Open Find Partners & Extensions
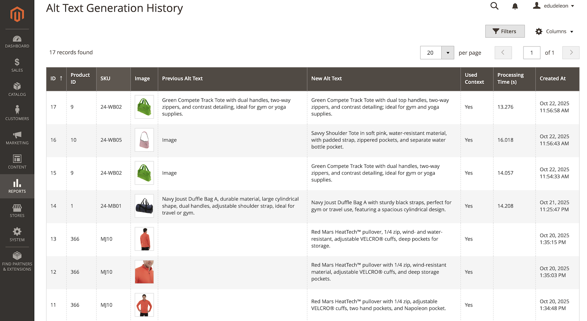The height and width of the screenshot is (321, 587). click(17, 262)
